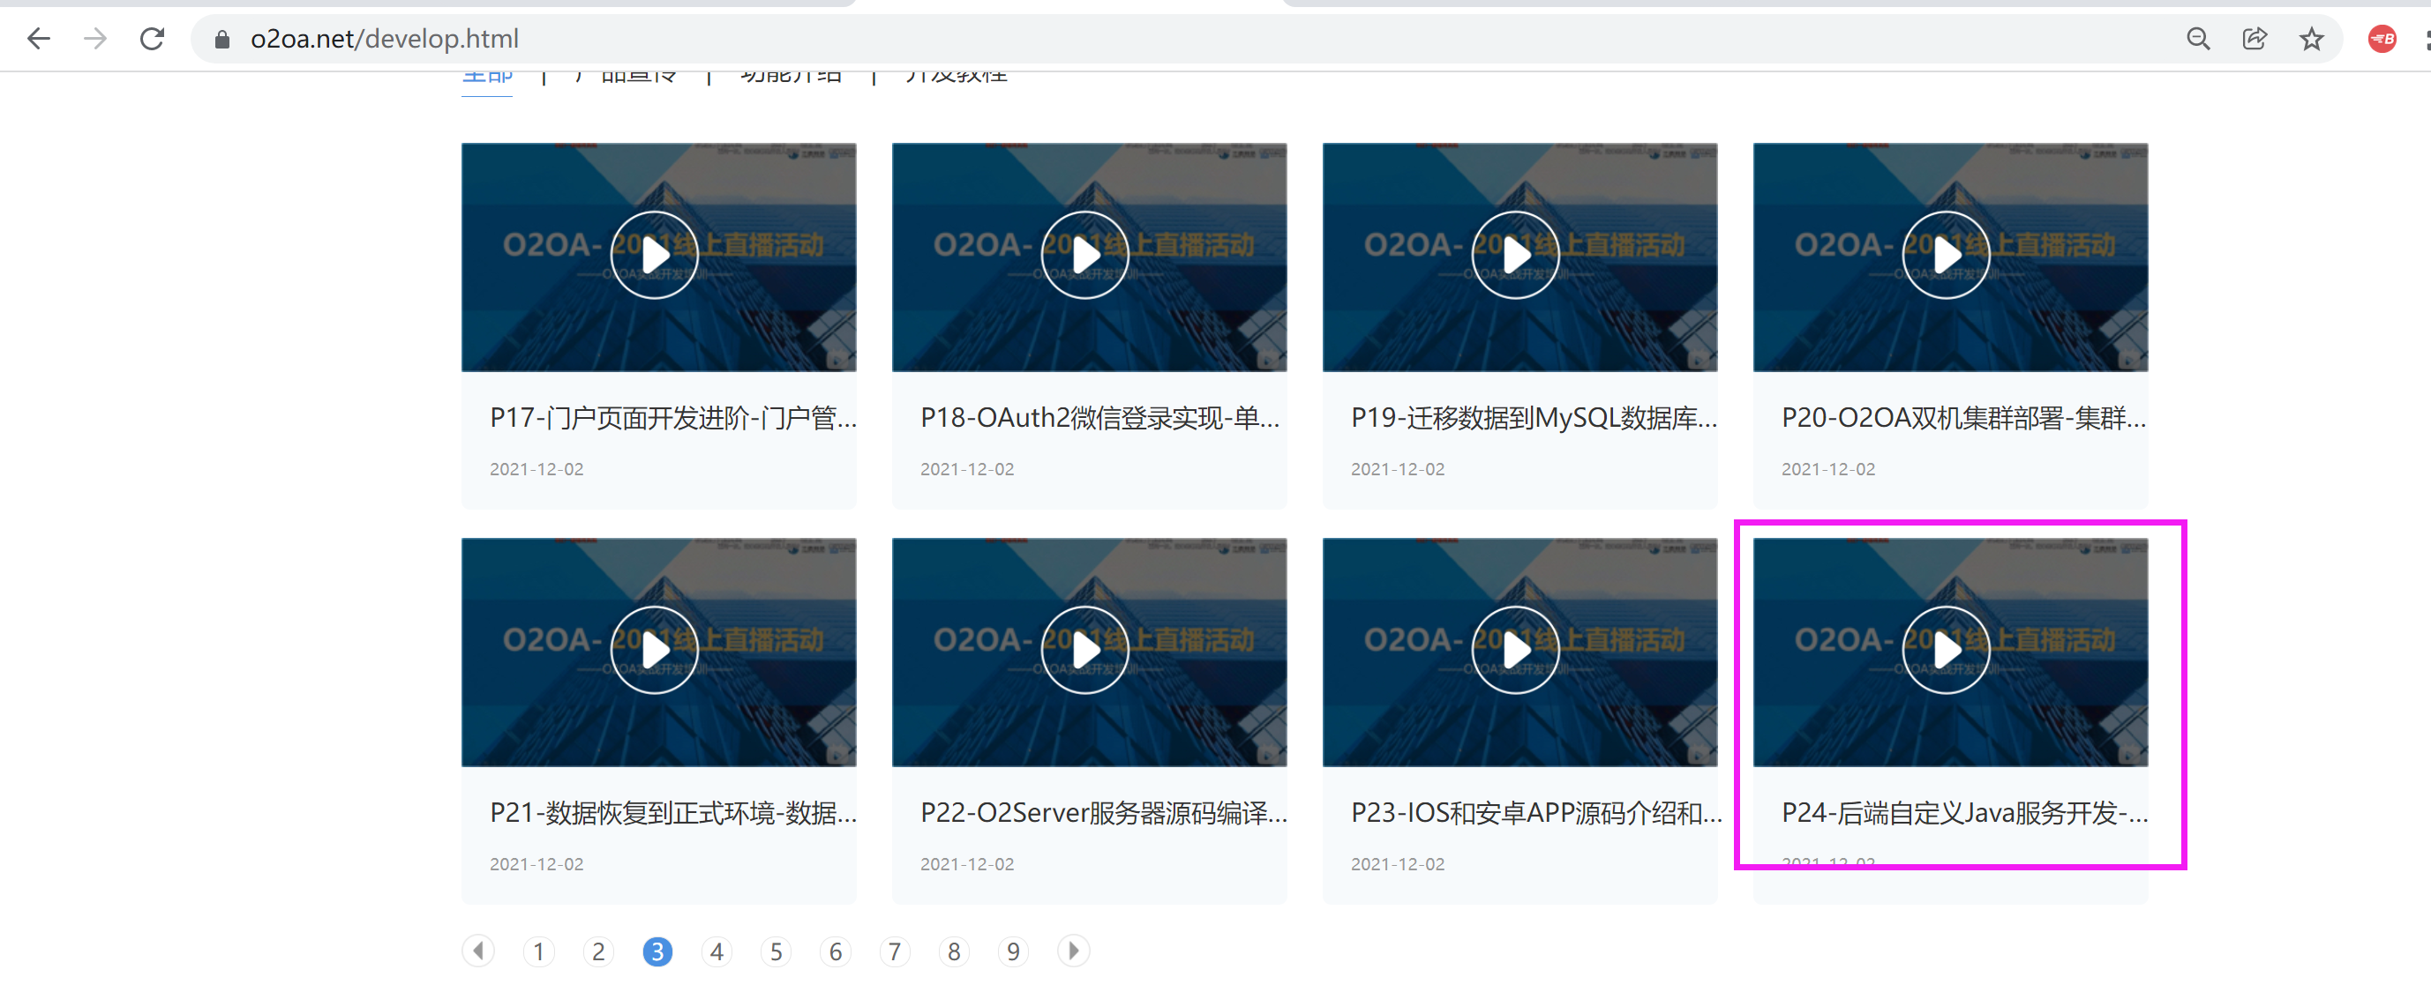Open the P23 iOS and Android APP title
The height and width of the screenshot is (992, 2431).
coord(1534,813)
